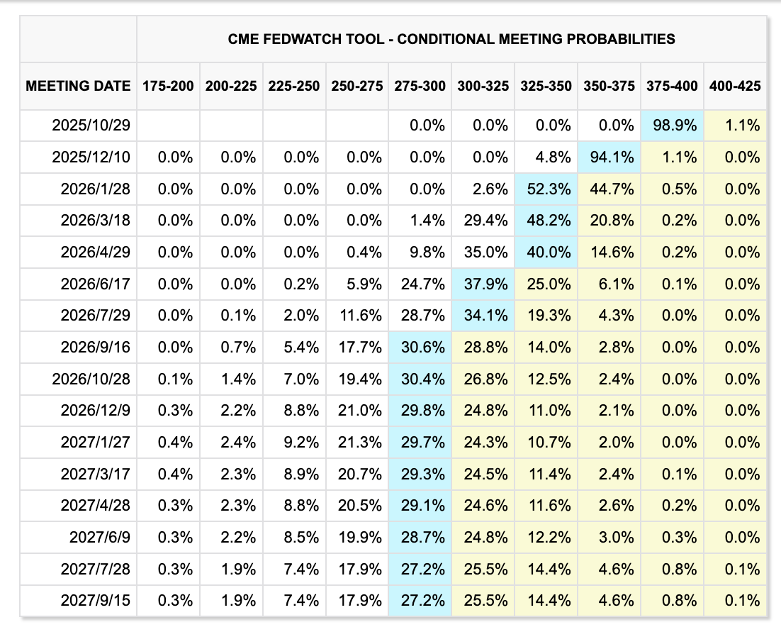
Task: Click the 400-425 column header
Action: pyautogui.click(x=734, y=86)
